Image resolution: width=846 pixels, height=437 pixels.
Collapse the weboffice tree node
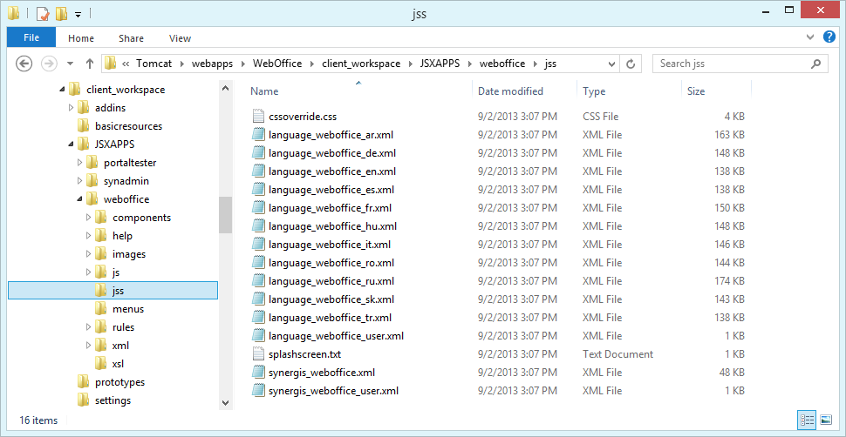click(x=80, y=200)
